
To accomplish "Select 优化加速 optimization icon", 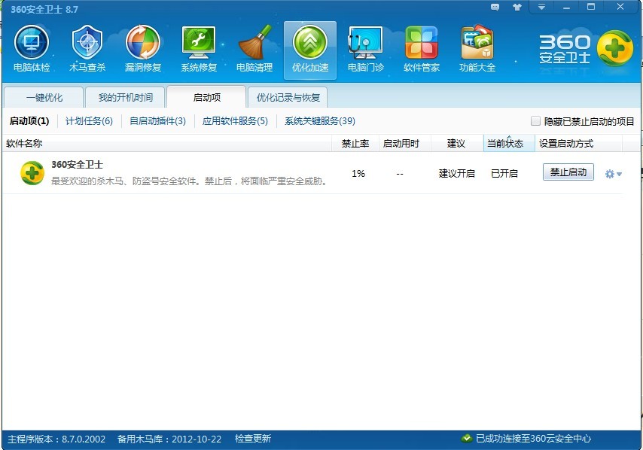I will tap(310, 50).
